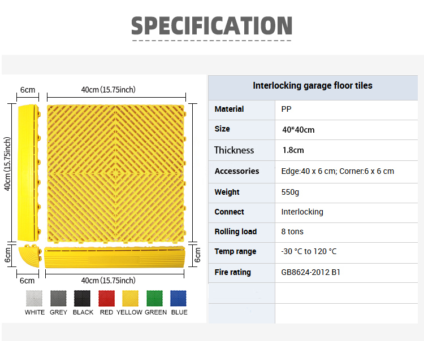Click the 'Interlocking' connect value
Image resolution: width=424 pixels, height=341 pixels.
point(302,212)
